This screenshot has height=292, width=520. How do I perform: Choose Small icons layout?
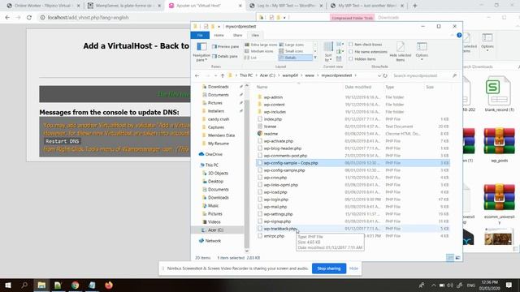pos(291,51)
